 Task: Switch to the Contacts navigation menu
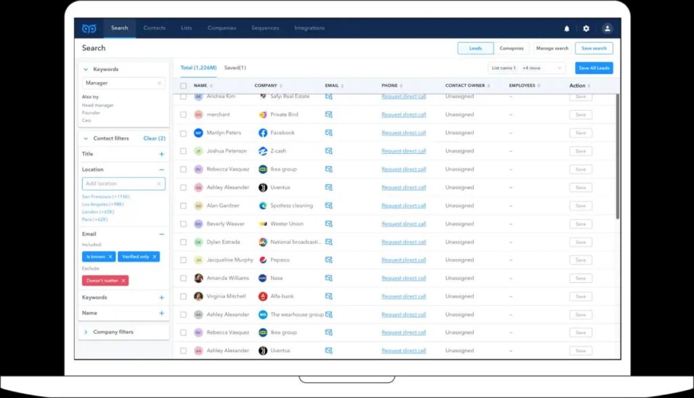pos(154,28)
